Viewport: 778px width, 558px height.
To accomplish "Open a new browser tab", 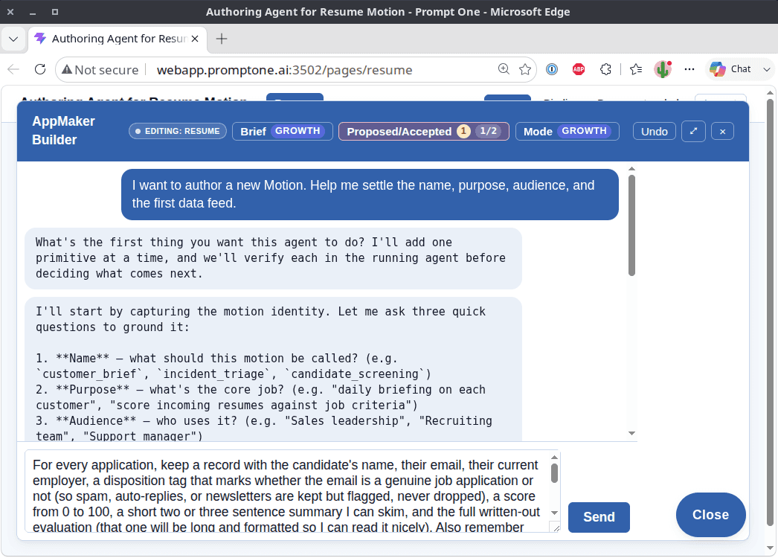I will [222, 39].
